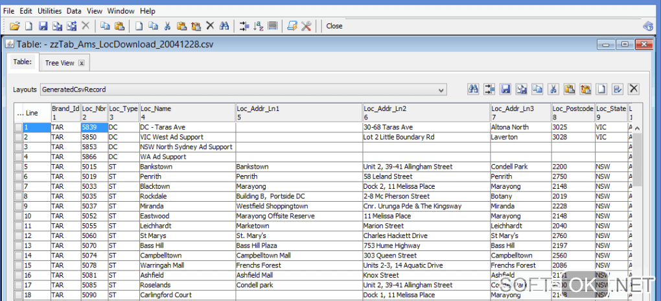Click Paste-prior icon with red arrow in Layouts row
This screenshot has width=661, height=301.
pos(586,89)
